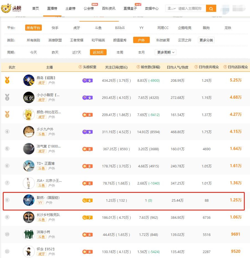Open the 更多分类 category expander

[x=206, y=40]
